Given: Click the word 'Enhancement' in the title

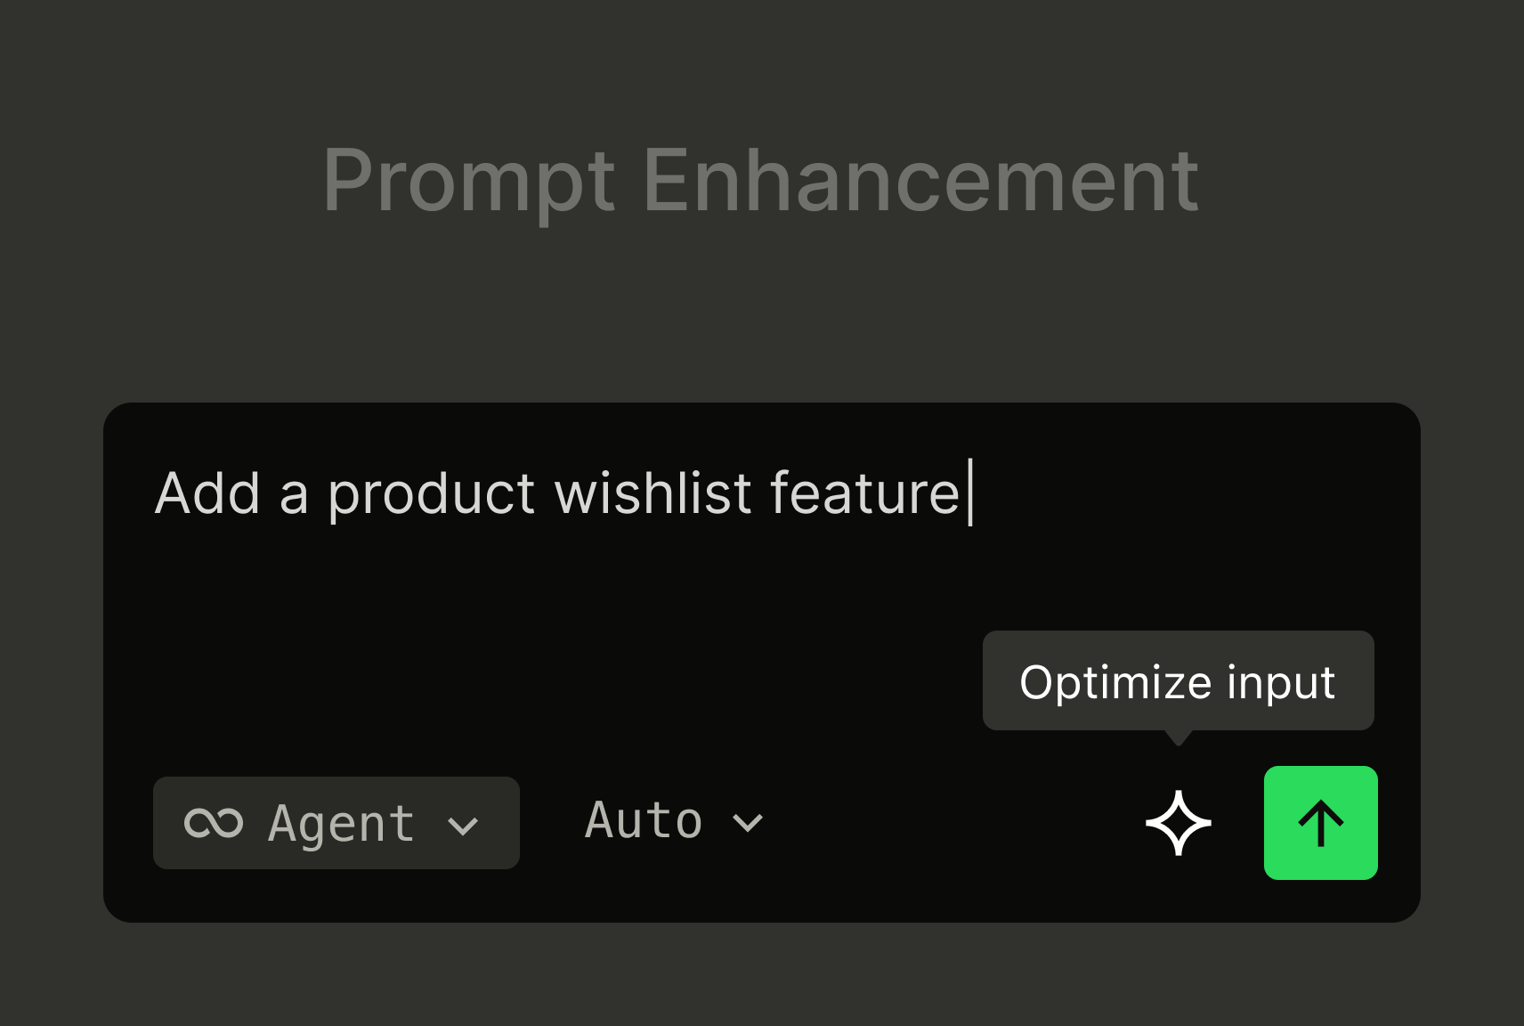Looking at the screenshot, I should [x=920, y=181].
